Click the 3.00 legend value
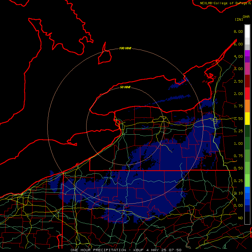Image resolution: width=252 pixels, height=252 pixels. 238,69
